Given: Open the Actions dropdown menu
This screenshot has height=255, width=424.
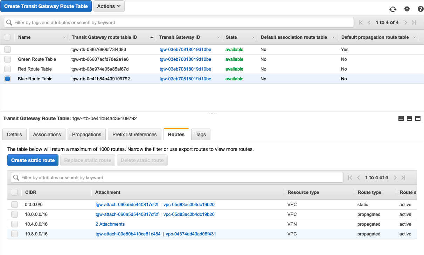Looking at the screenshot, I should coord(109,6).
